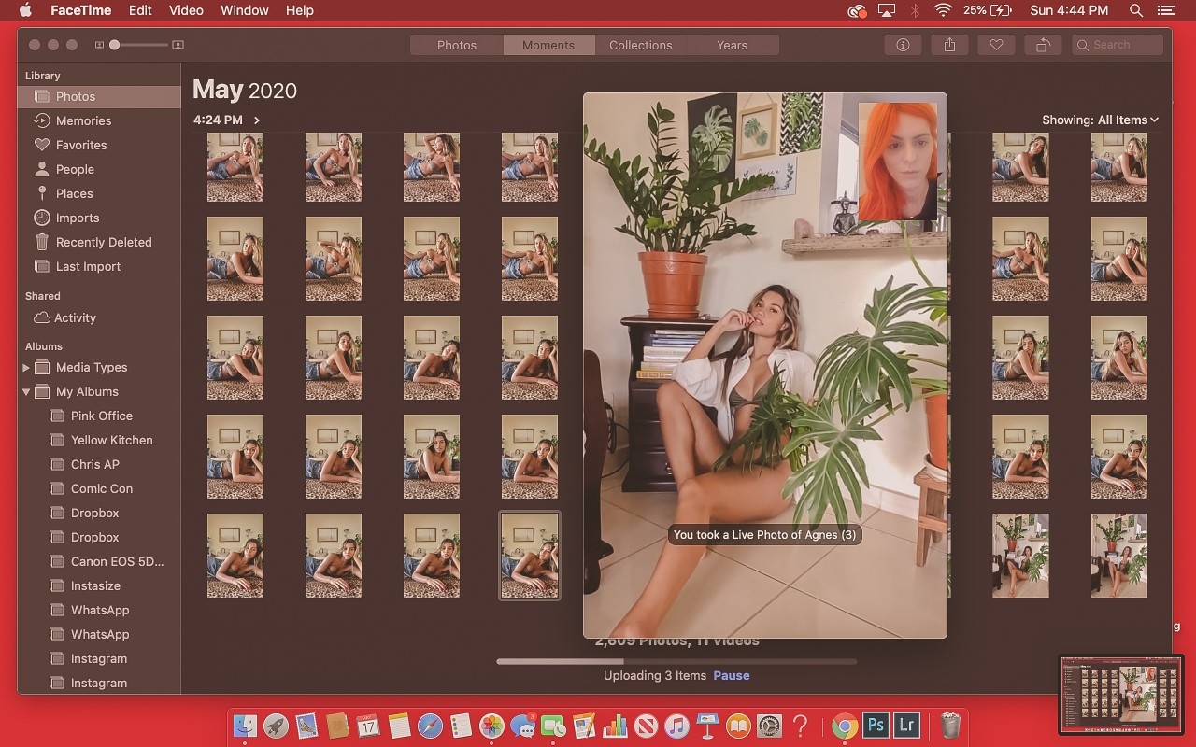Open the Wi-Fi menu in the menu bar
The width and height of the screenshot is (1196, 747).
point(943,10)
